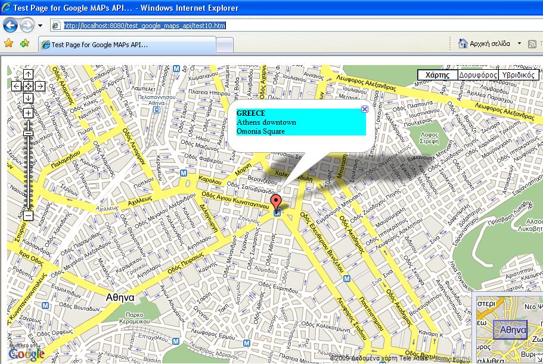
Task: Click the Οδός Αγιου Κωνσταντινου label
Action: coord(235,200)
